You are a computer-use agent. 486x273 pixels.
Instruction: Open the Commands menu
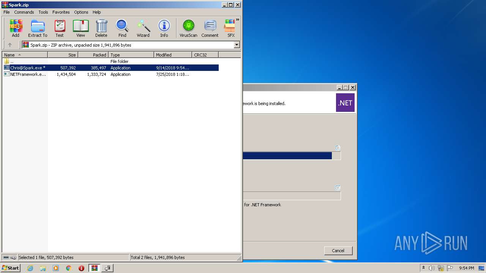[x=24, y=12]
